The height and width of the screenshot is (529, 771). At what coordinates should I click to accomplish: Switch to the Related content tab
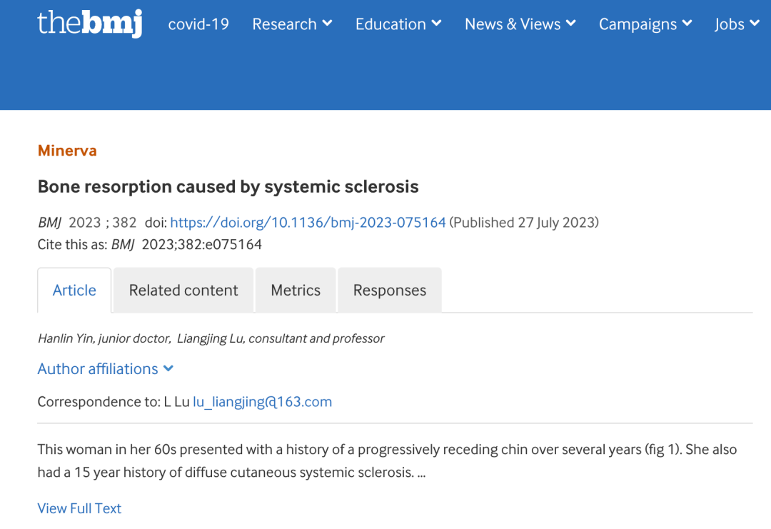183,290
